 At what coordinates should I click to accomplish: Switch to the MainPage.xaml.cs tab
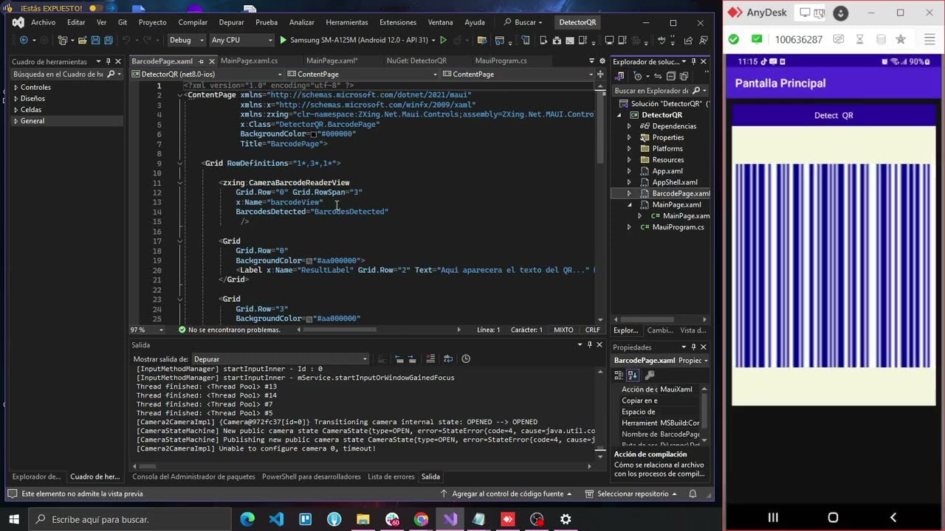tap(249, 60)
